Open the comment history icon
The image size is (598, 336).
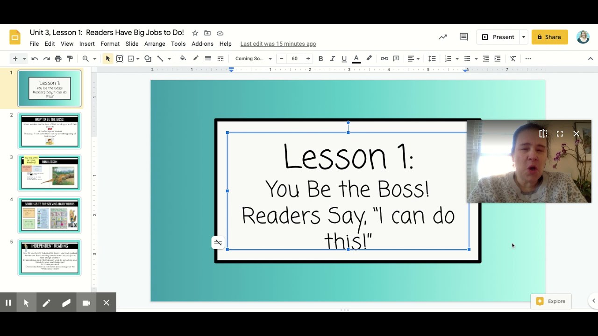464,37
